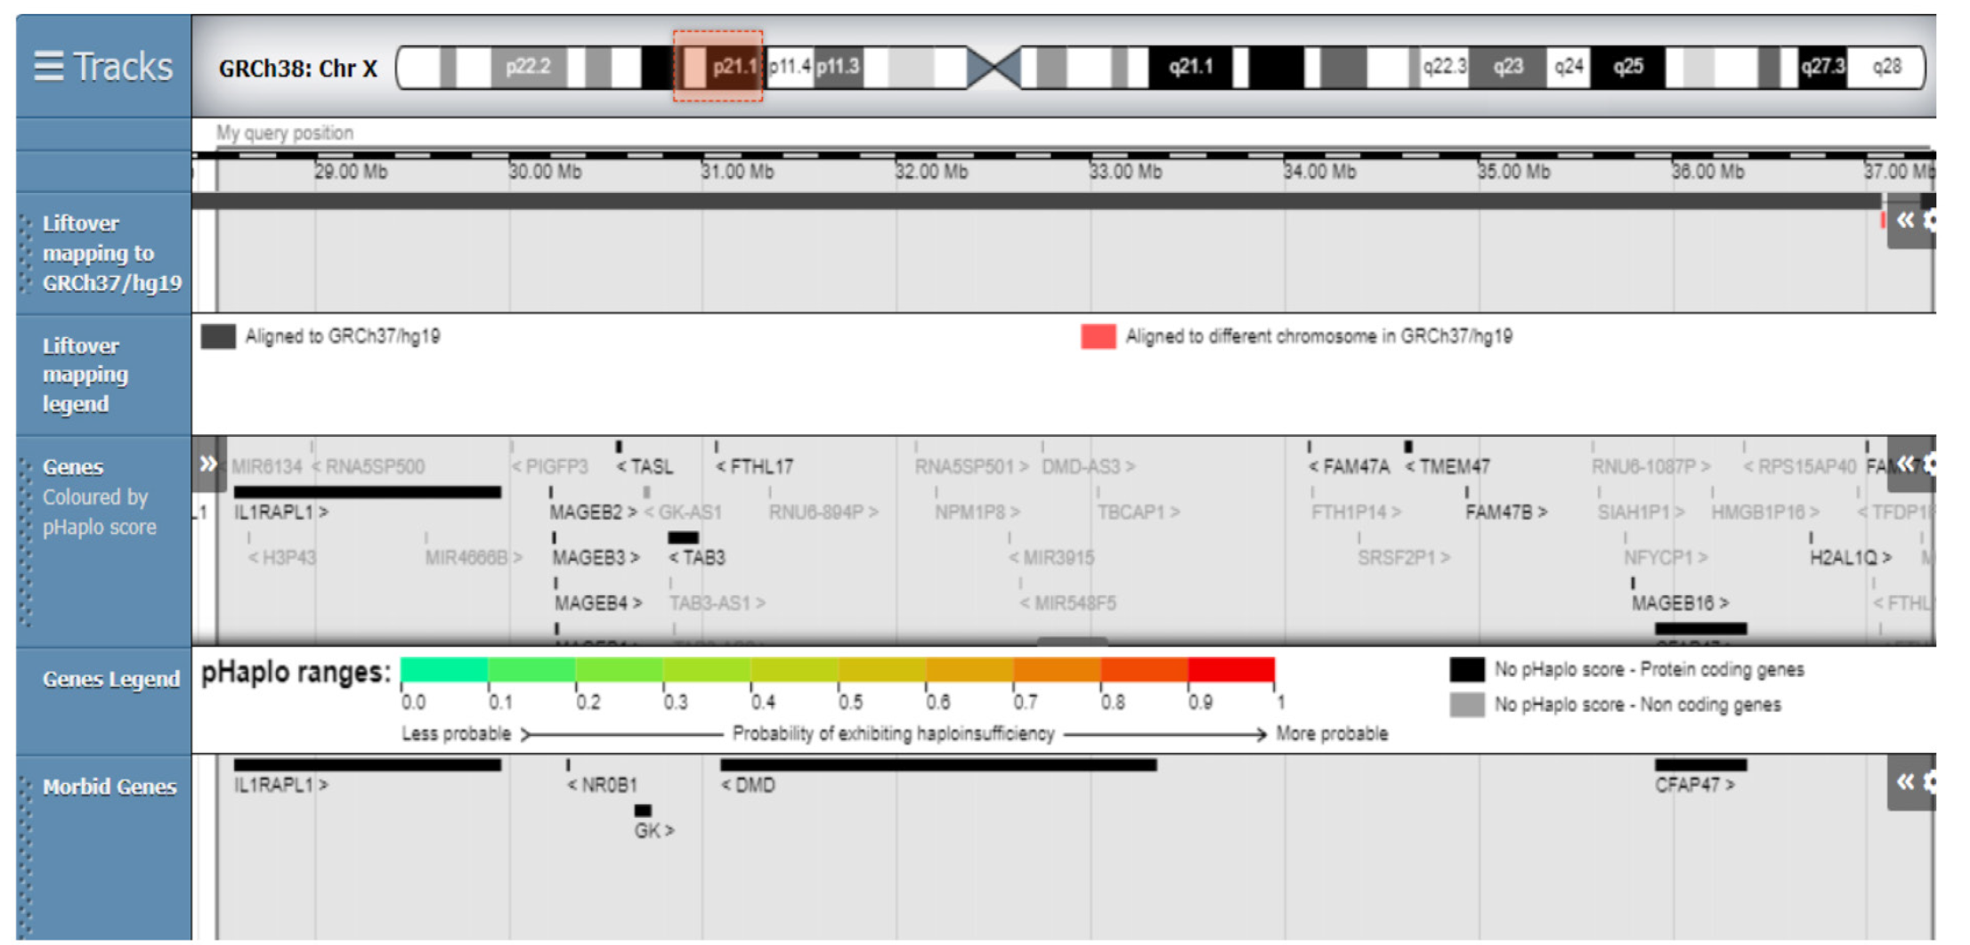Select the q24 band on the ideogram
Viewport: 1970px width, 945px height.
coord(1569,67)
